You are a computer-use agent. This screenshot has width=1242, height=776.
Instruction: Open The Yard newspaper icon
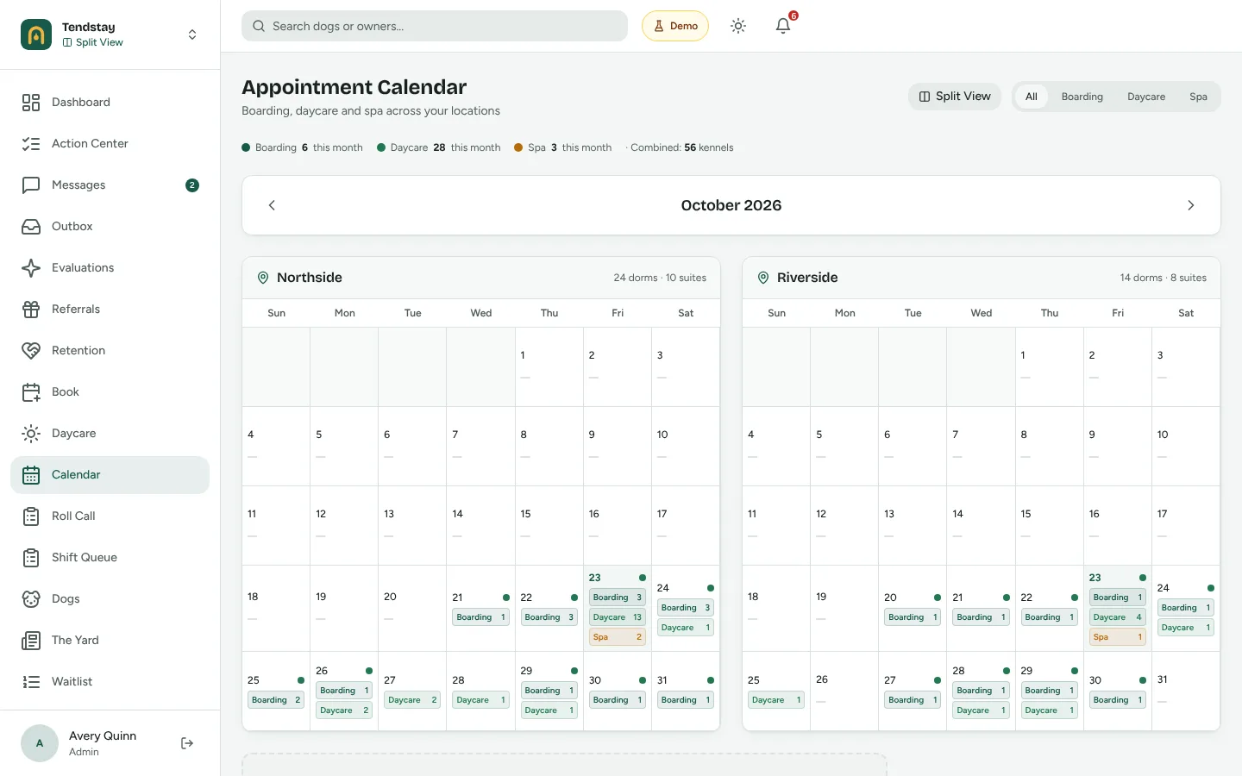[x=31, y=641]
